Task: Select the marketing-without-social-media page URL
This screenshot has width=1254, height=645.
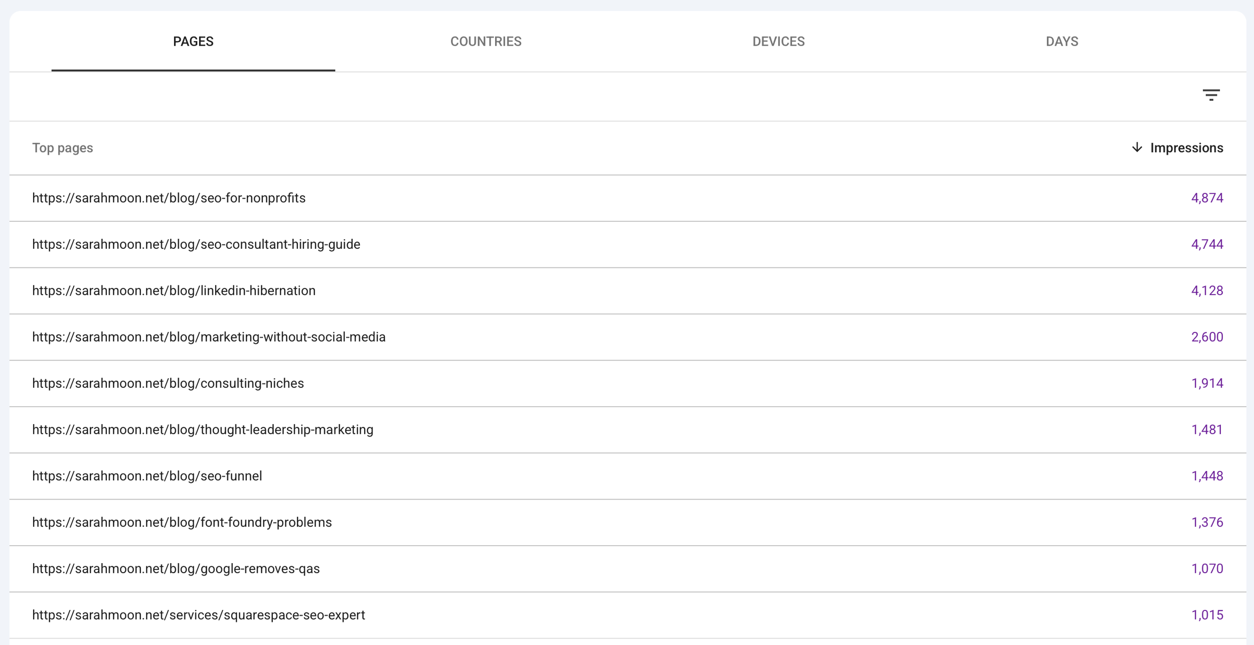Action: (209, 337)
